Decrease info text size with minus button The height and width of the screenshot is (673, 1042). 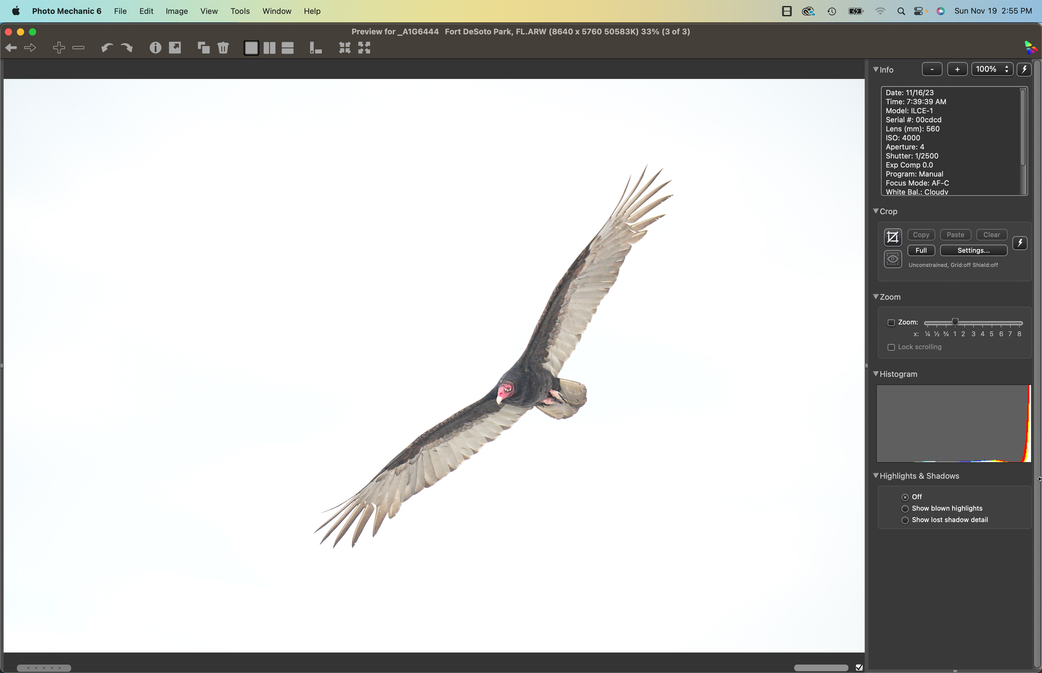tap(932, 70)
